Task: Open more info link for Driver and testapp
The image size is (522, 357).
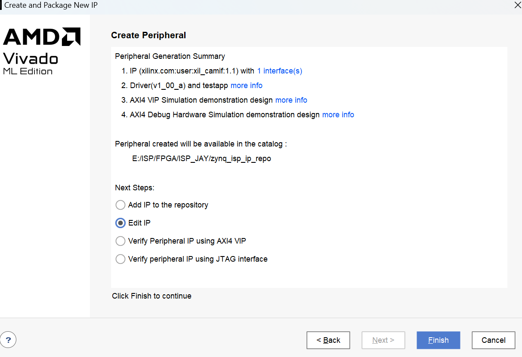Action: pyautogui.click(x=247, y=85)
